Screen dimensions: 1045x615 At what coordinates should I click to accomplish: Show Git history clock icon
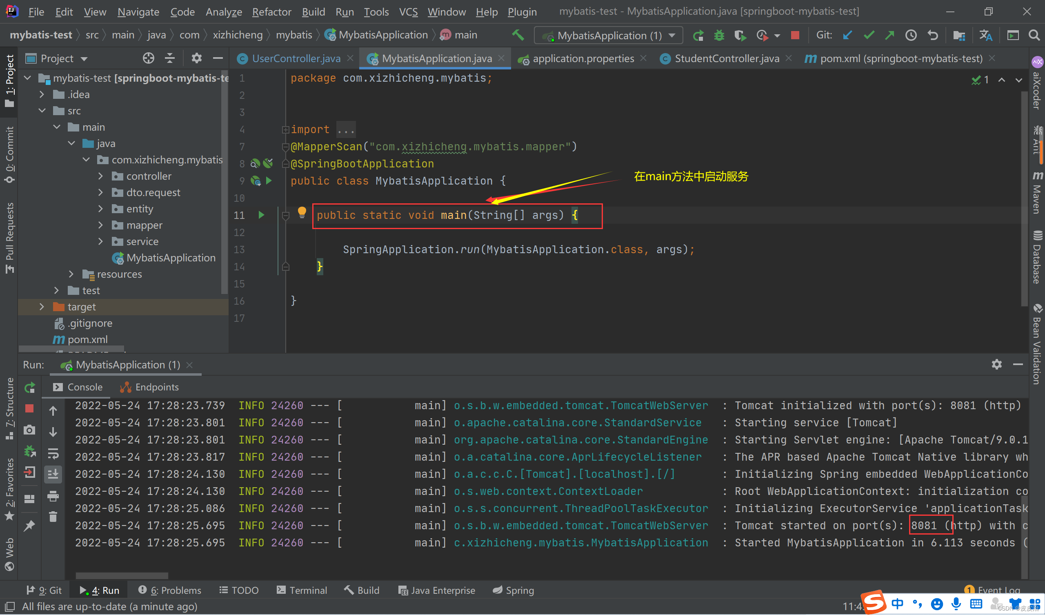click(911, 35)
